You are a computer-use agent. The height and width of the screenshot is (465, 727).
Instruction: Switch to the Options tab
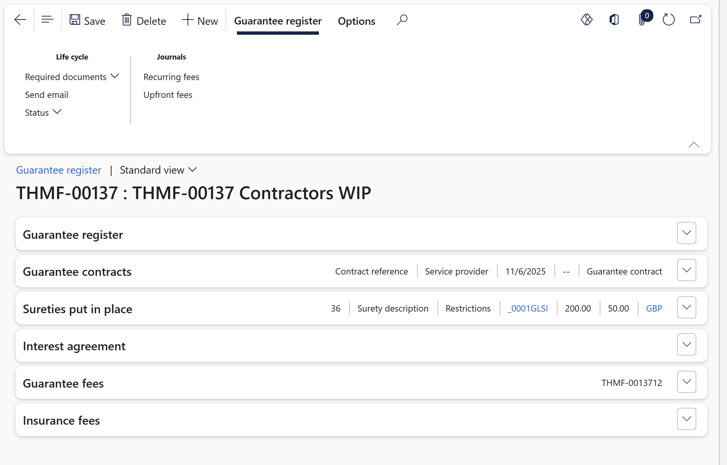356,21
